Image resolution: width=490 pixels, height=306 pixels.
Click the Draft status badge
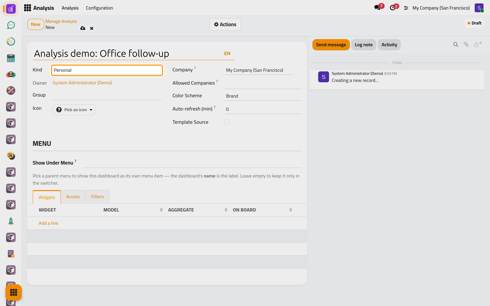[x=474, y=23]
